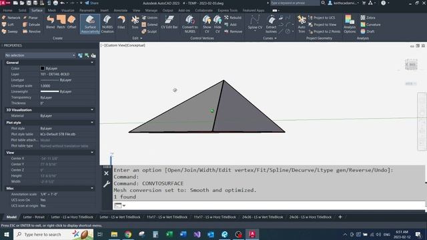The height and width of the screenshot is (240, 427).
Task: Run Draft surface analysis
Action: pyautogui.click(x=368, y=31)
